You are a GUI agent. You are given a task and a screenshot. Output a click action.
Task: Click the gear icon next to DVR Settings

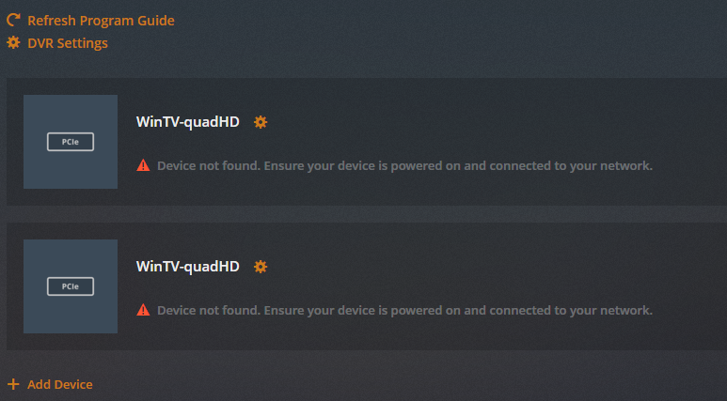point(13,43)
